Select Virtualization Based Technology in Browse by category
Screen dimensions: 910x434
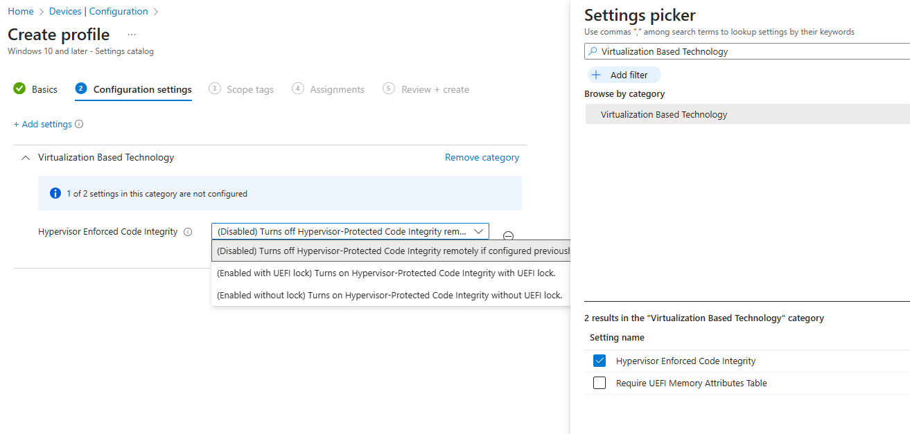point(664,115)
